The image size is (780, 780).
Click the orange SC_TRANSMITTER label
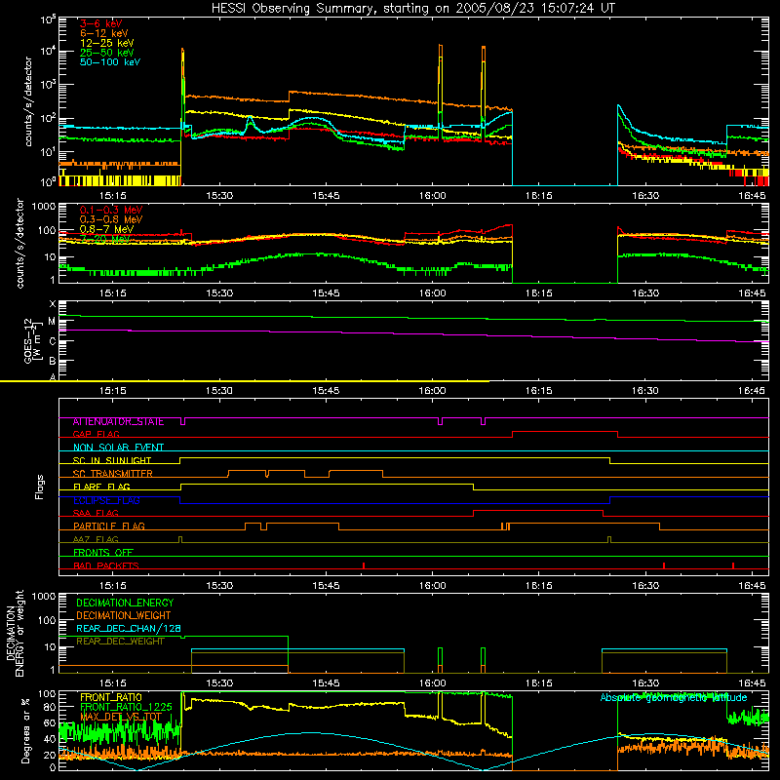pyautogui.click(x=112, y=474)
